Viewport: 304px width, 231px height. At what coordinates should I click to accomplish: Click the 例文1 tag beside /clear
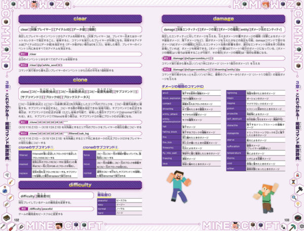23,53
